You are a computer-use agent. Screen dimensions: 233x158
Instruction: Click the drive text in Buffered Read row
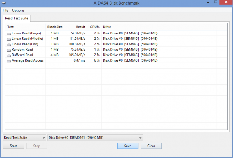point(130,55)
